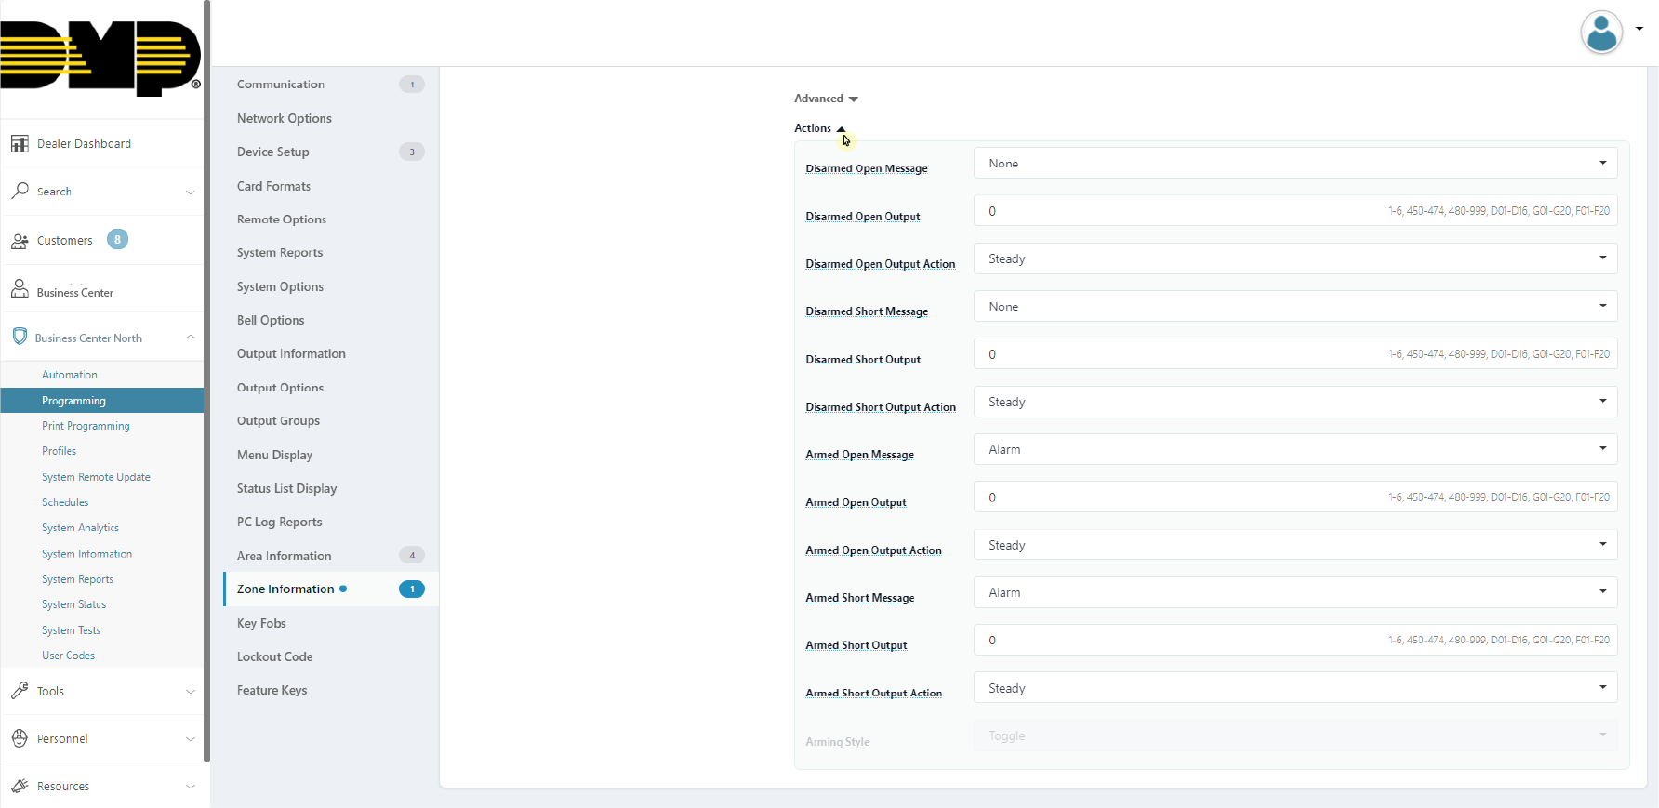The height and width of the screenshot is (808, 1659).
Task: Click the Personnel icon in sidebar
Action: pos(20,738)
